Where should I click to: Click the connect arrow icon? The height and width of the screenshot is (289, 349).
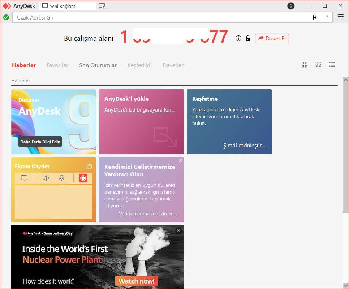coord(326,17)
